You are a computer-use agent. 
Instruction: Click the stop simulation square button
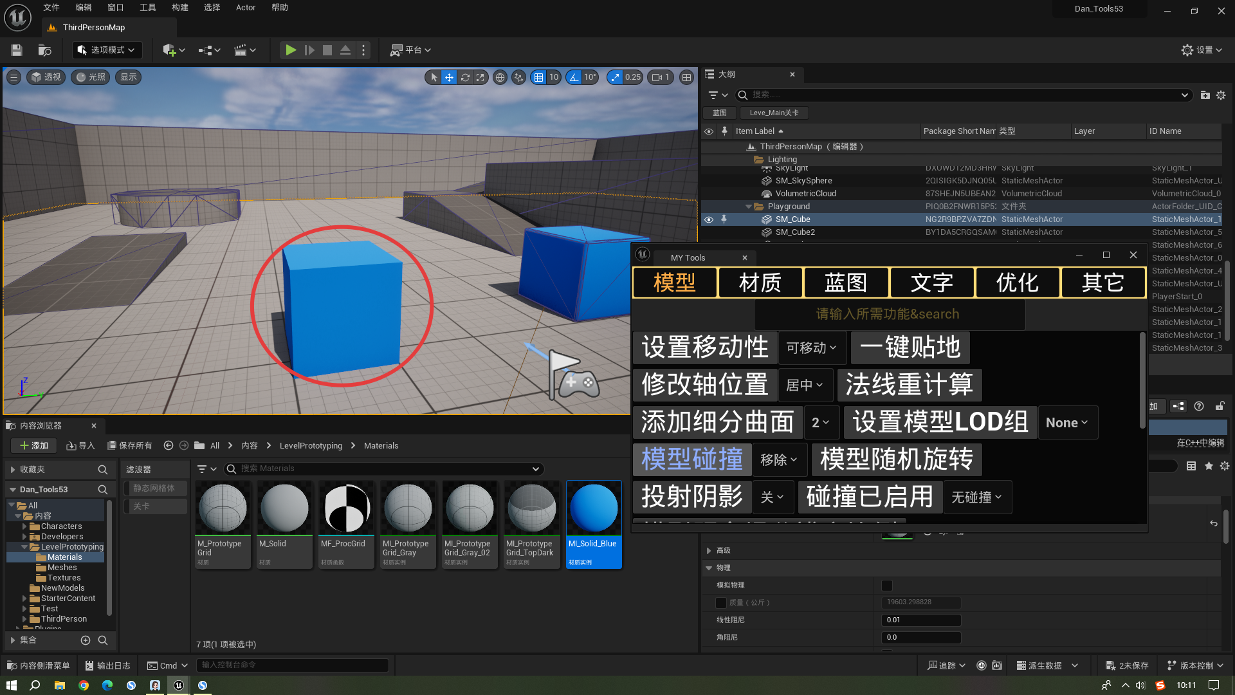click(x=327, y=50)
